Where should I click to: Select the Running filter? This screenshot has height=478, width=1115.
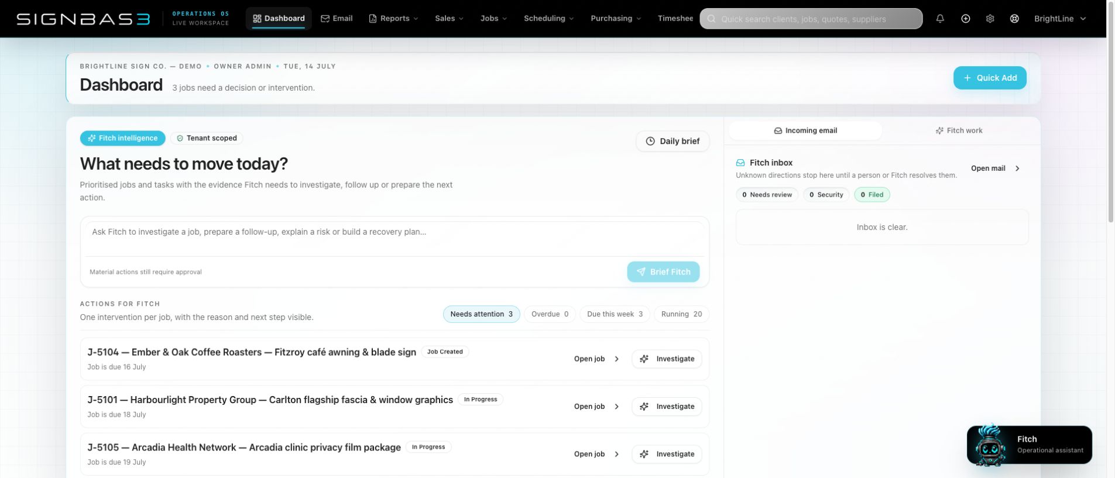681,314
